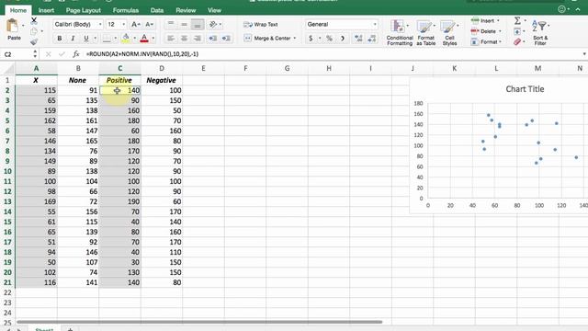Decrease font size button
The height and width of the screenshot is (331, 588).
click(149, 25)
